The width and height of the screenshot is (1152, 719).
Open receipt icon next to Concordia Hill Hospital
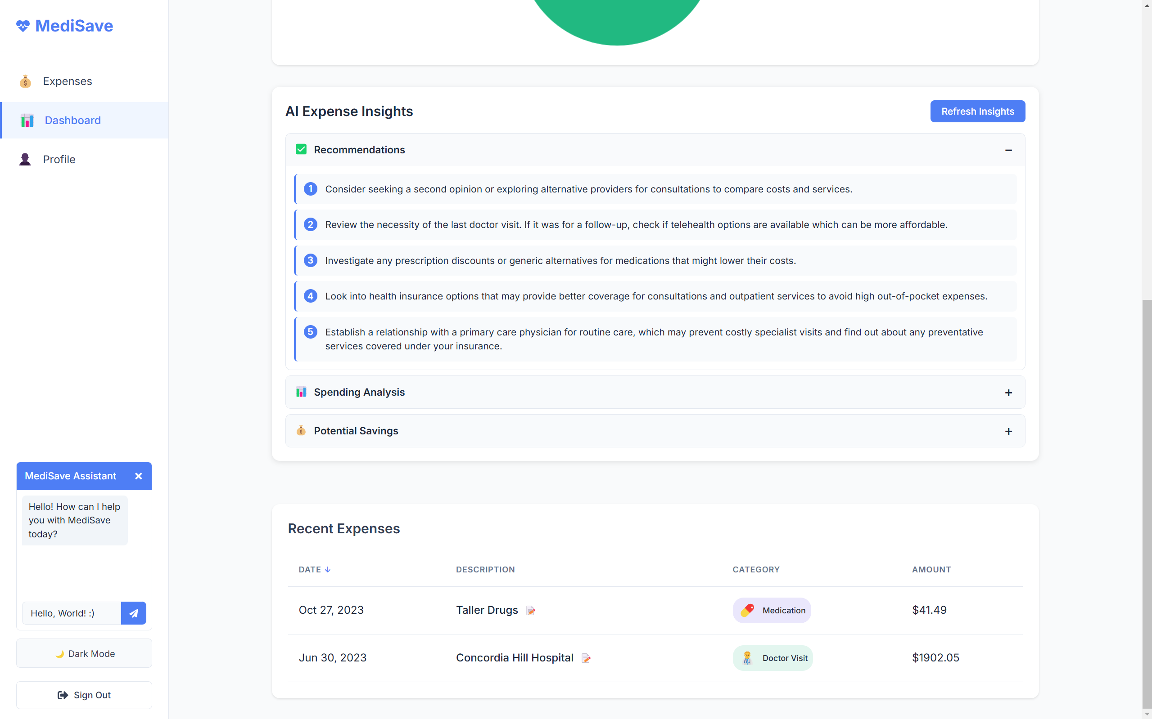click(586, 658)
